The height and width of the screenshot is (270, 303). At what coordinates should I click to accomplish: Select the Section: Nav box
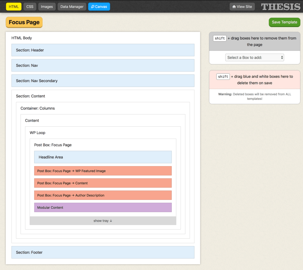[103, 65]
